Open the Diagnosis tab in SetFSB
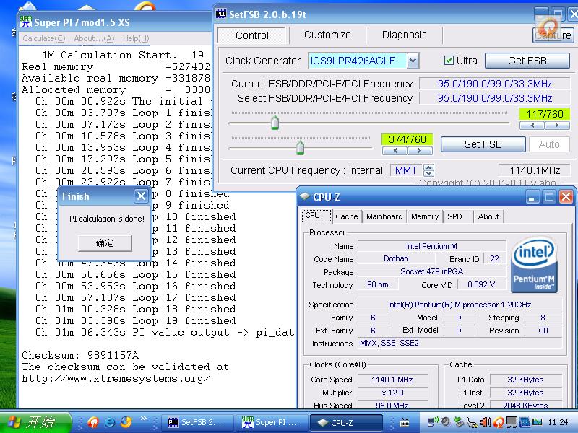578x433 pixels. point(404,35)
